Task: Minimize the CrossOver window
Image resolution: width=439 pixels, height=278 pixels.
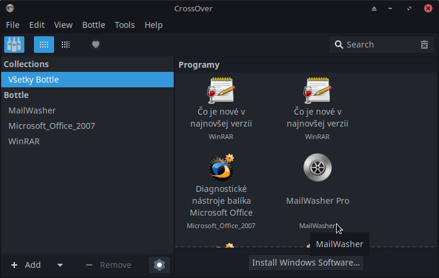Action: pyautogui.click(x=390, y=9)
